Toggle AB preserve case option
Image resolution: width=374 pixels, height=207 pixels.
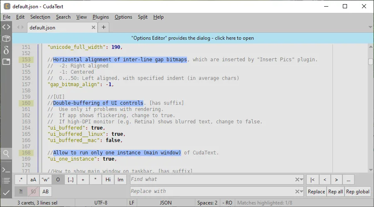[46, 192]
